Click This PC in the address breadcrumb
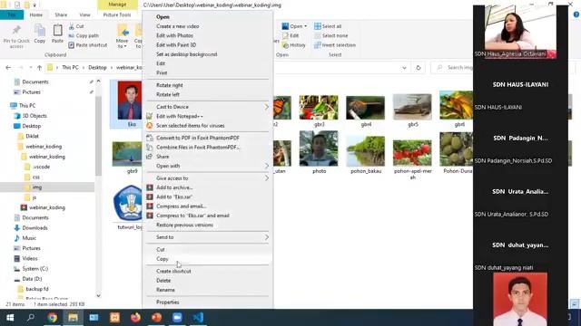Screen dimensions: 581x326 [70, 68]
